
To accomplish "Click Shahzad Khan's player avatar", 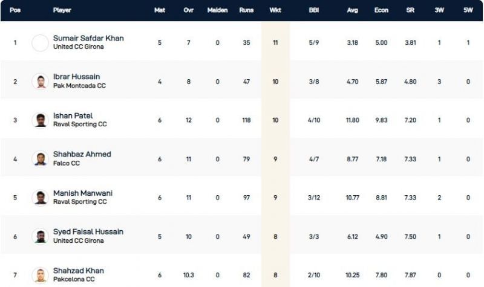I will tap(40, 274).
